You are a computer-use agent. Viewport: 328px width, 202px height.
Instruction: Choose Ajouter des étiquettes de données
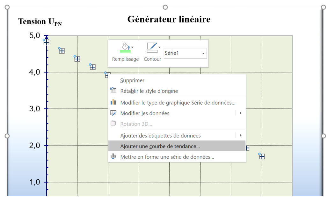(177, 136)
